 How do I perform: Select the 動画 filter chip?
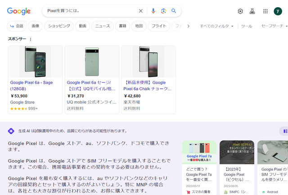click(82, 26)
